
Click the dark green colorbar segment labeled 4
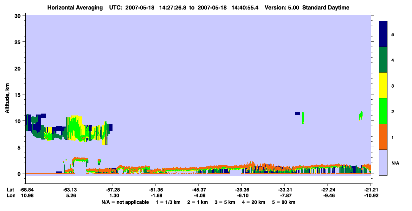point(383,60)
